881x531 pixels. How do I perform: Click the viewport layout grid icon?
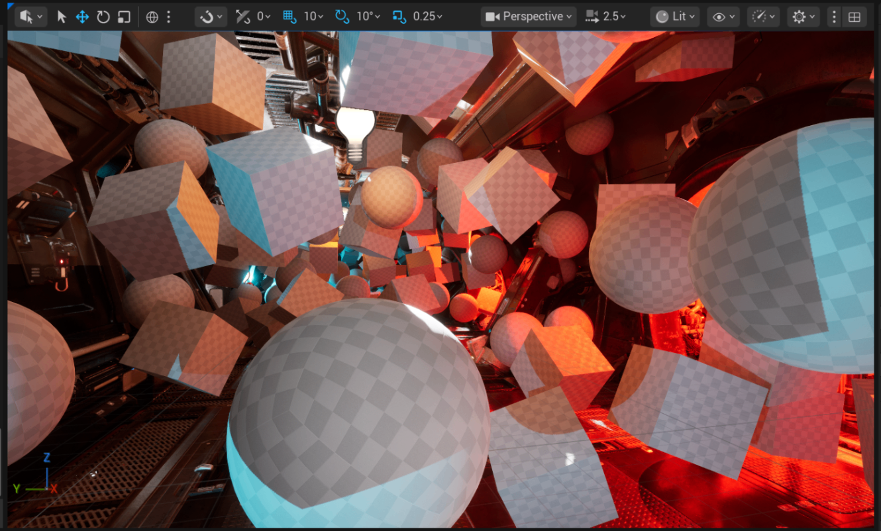[855, 17]
